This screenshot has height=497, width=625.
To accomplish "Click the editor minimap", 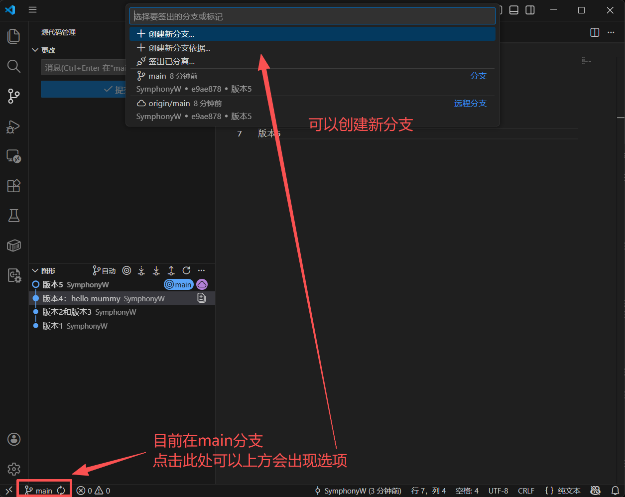I will coord(587,61).
